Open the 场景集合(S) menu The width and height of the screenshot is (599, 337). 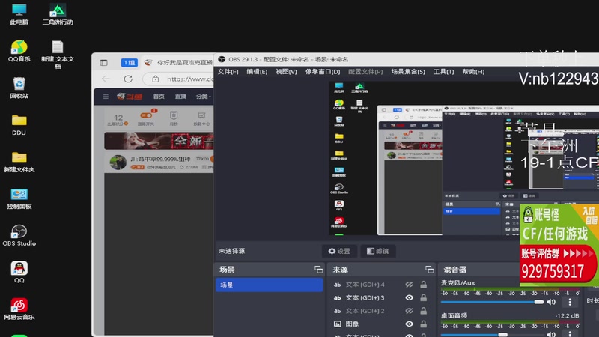pyautogui.click(x=408, y=71)
